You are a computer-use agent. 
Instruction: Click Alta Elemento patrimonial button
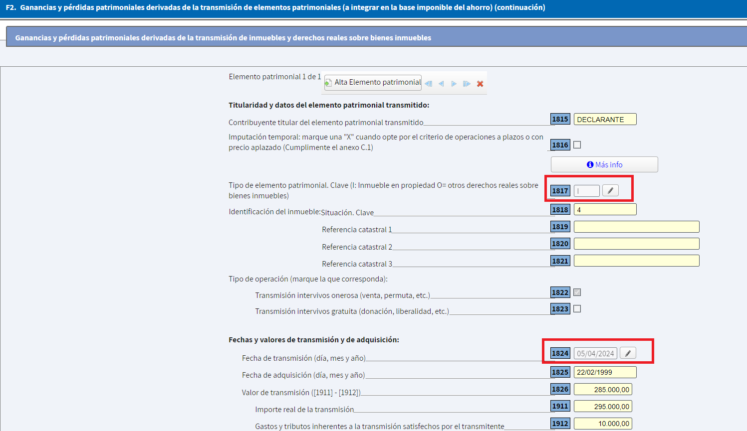click(373, 82)
